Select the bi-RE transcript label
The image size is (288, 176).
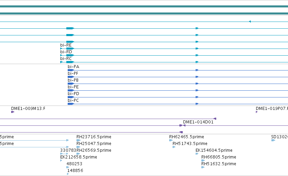[66, 45]
